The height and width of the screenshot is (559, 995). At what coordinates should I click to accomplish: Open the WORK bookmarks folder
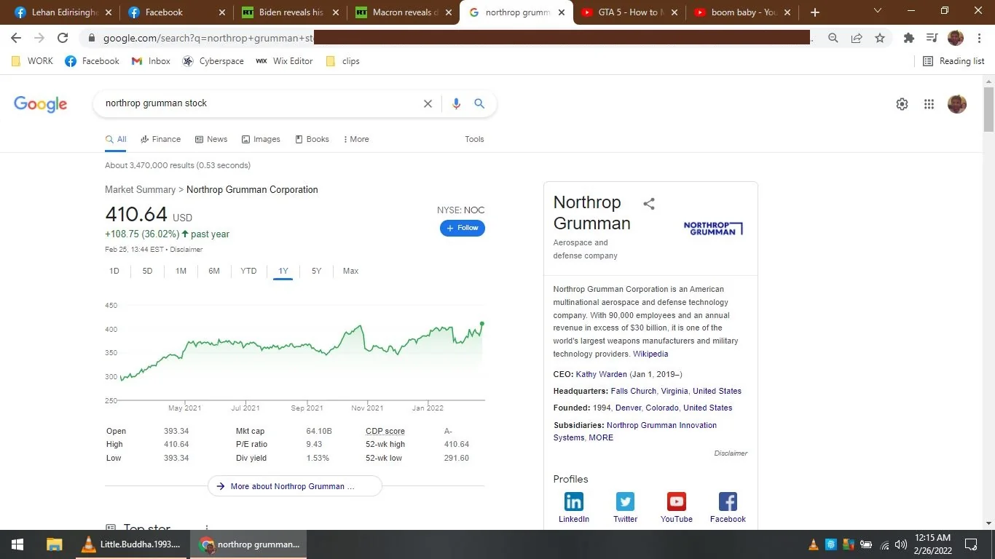pyautogui.click(x=33, y=61)
